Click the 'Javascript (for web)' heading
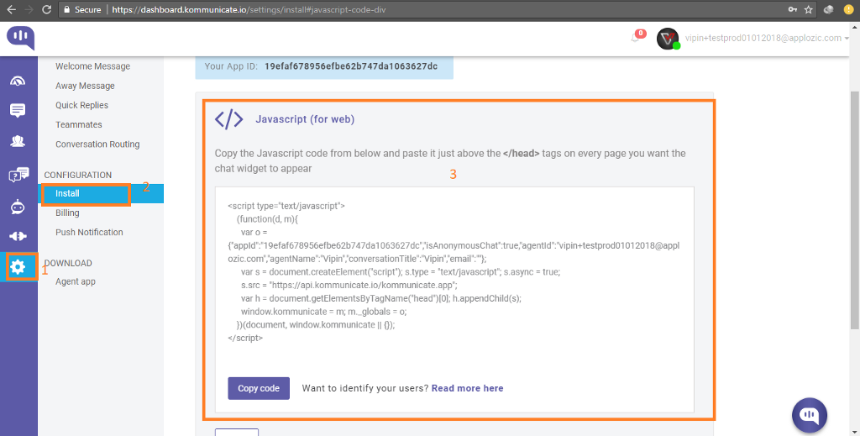Image resolution: width=860 pixels, height=436 pixels. coord(305,119)
